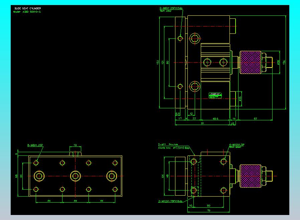The height and width of the screenshot is (220, 300).
Task: Click the 58 height dimension of plate
Action: click(x=16, y=176)
